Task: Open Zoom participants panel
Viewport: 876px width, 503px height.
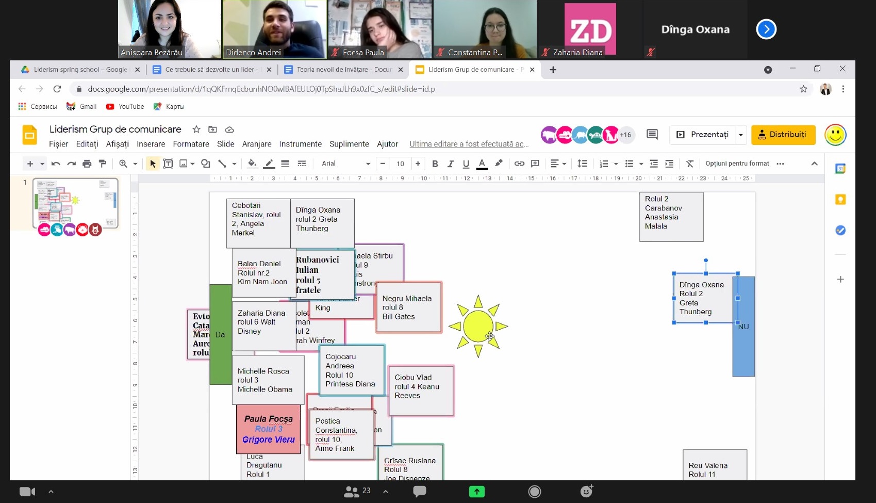Action: [x=357, y=492]
